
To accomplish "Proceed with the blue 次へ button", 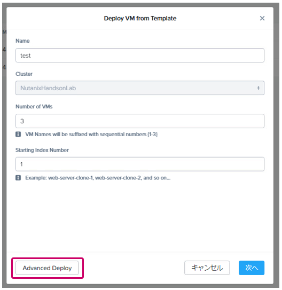I will pos(252,268).
